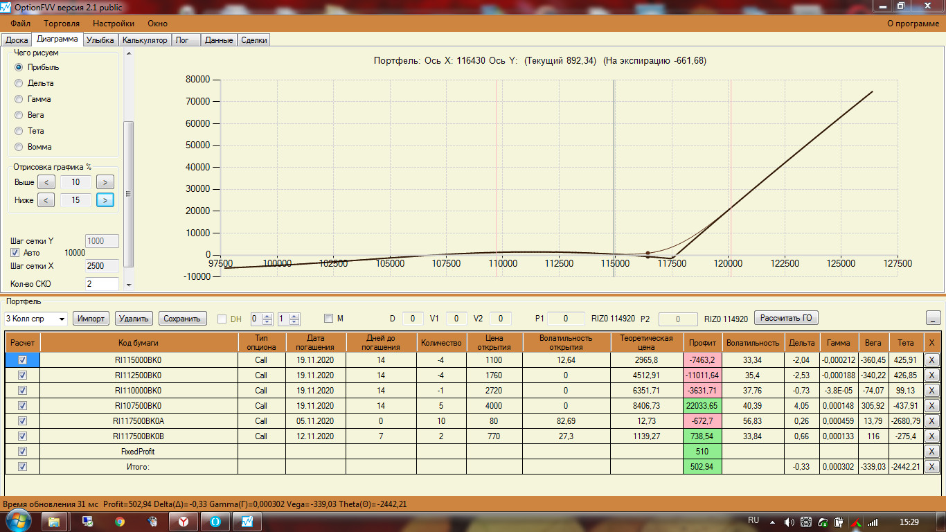This screenshot has width=946, height=532.
Task: Click the Рассчитать ГО button
Action: click(786, 318)
